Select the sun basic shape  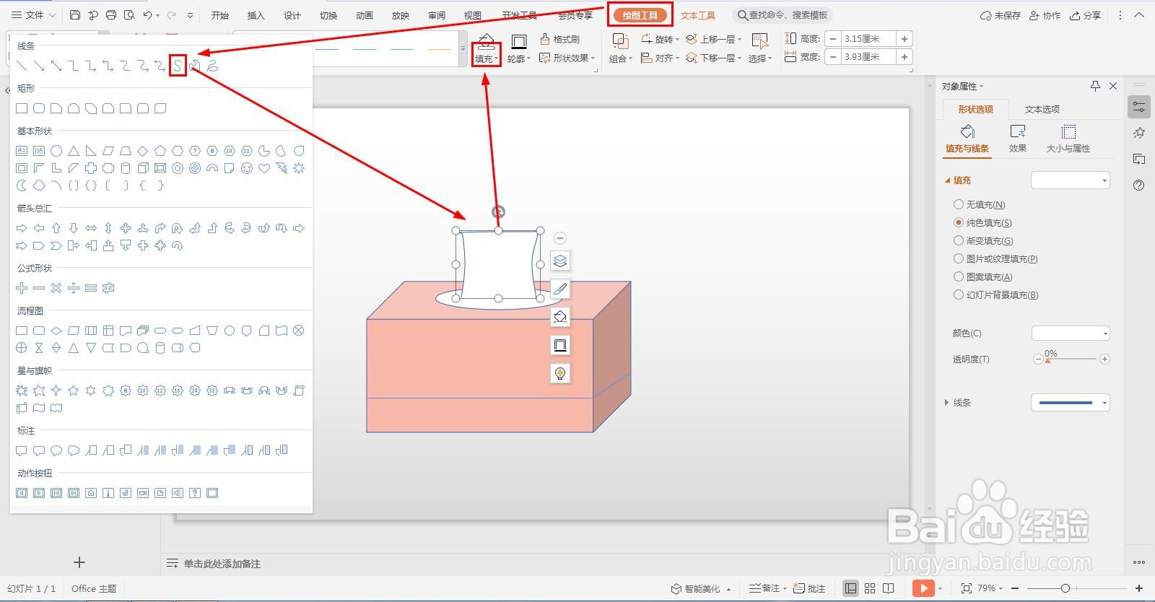click(299, 168)
